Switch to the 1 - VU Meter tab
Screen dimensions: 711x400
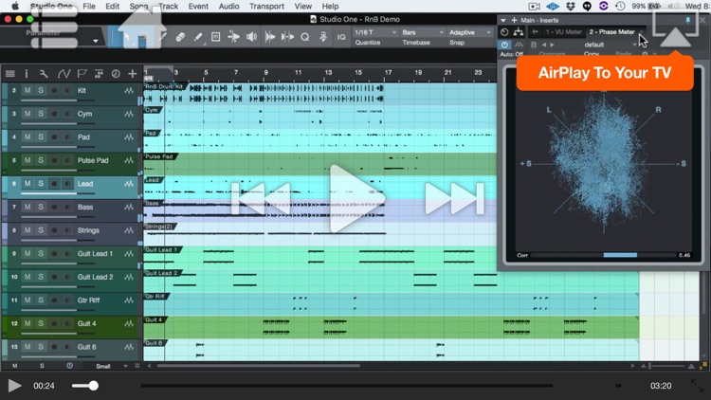point(564,31)
